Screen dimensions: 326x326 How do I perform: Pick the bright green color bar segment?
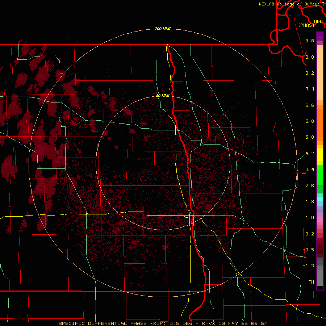(320, 175)
